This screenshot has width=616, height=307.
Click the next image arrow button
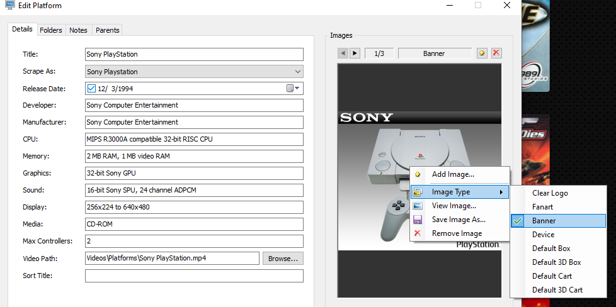355,53
